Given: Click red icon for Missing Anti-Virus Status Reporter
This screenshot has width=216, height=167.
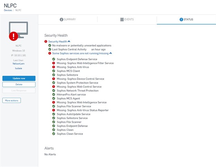Looking at the screenshot, I should pyautogui.click(x=54, y=110).
